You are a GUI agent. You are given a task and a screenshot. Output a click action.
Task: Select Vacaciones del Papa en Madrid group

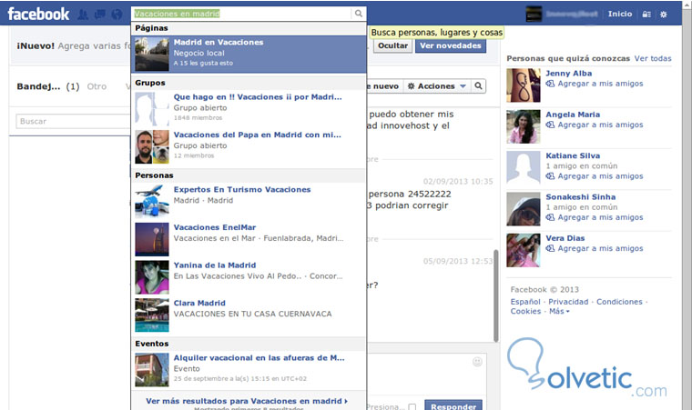click(x=249, y=146)
